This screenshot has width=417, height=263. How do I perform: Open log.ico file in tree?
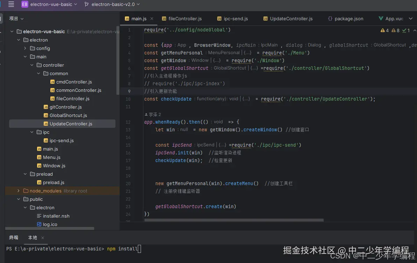point(50,225)
